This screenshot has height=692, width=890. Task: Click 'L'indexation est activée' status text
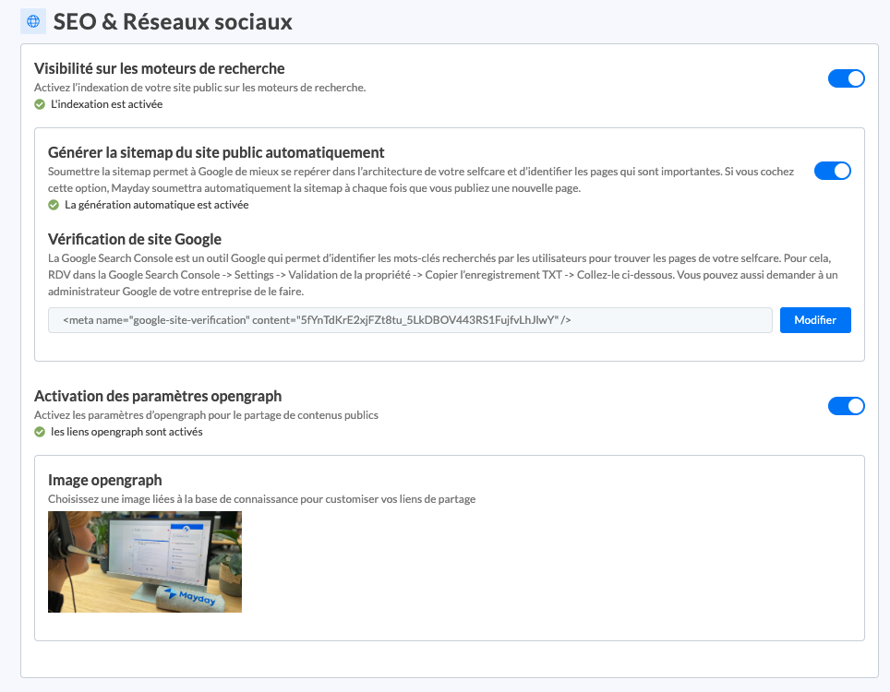point(107,104)
